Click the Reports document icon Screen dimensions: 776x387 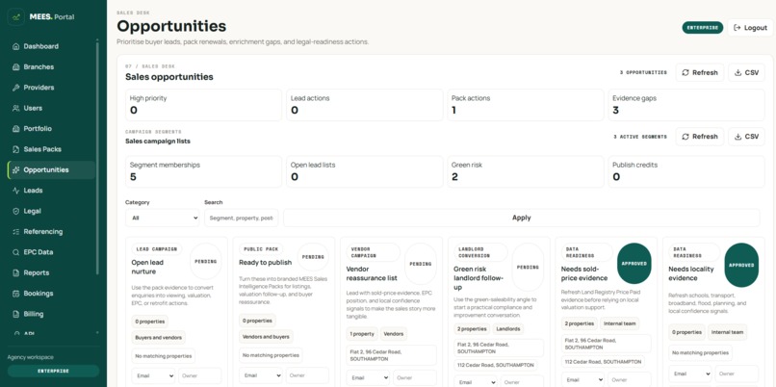[x=15, y=272]
